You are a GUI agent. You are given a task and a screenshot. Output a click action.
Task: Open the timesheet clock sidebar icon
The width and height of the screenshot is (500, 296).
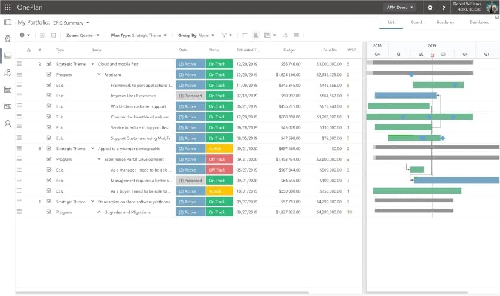pyautogui.click(x=8, y=39)
